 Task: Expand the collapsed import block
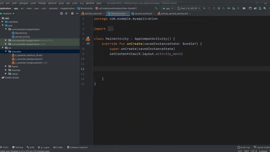(x=111, y=29)
